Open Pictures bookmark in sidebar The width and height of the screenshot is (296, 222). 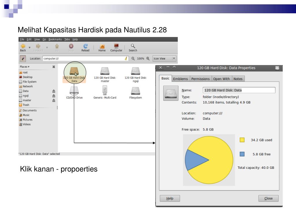tap(26, 120)
